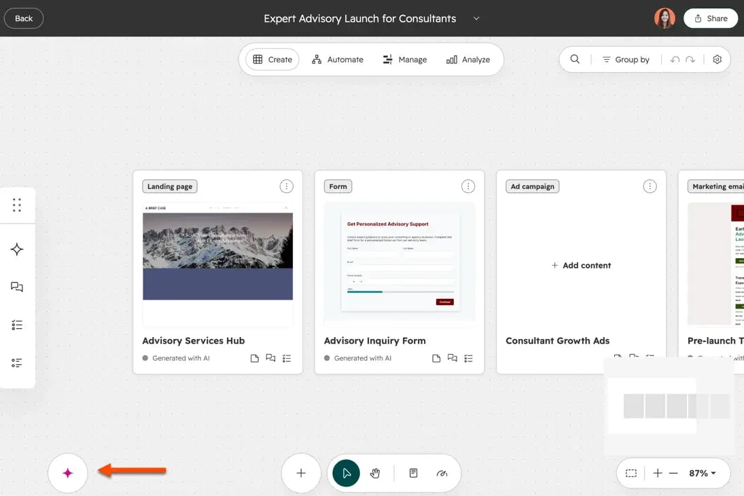Screen dimensions: 744x496
Task: Select the Consultant Growth Ads title
Action: pyautogui.click(x=558, y=341)
